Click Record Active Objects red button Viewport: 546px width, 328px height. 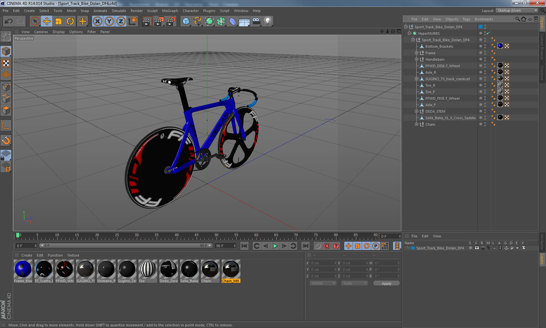318,246
